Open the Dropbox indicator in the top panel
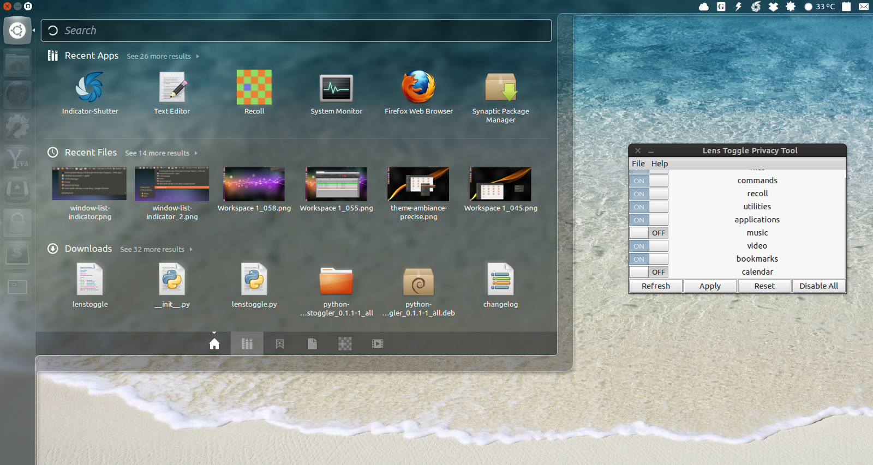 click(x=773, y=7)
